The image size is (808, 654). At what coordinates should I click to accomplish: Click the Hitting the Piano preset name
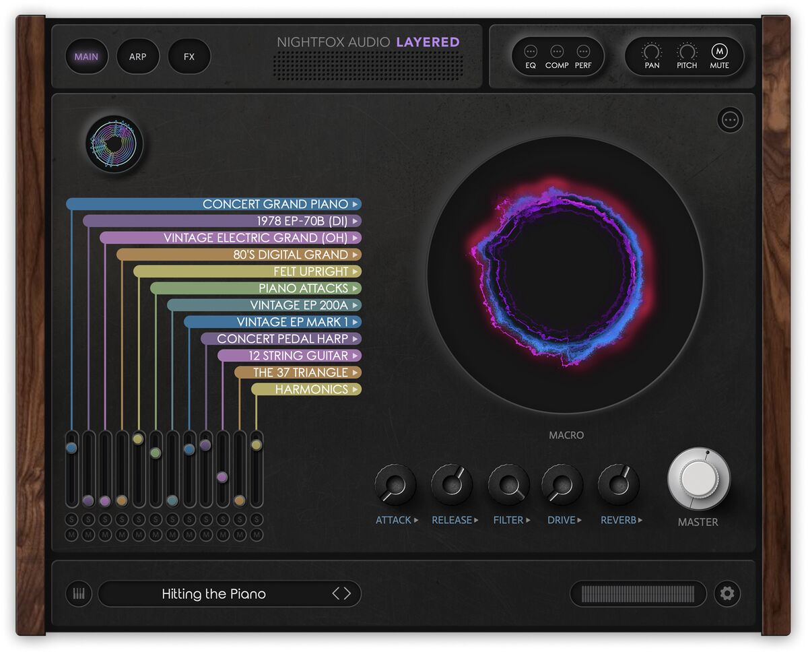pos(213,594)
